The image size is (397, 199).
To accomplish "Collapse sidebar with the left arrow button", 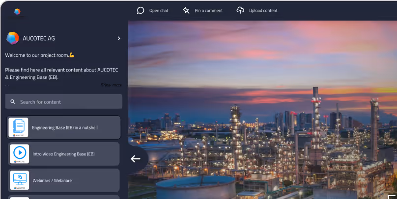I will coord(136,159).
